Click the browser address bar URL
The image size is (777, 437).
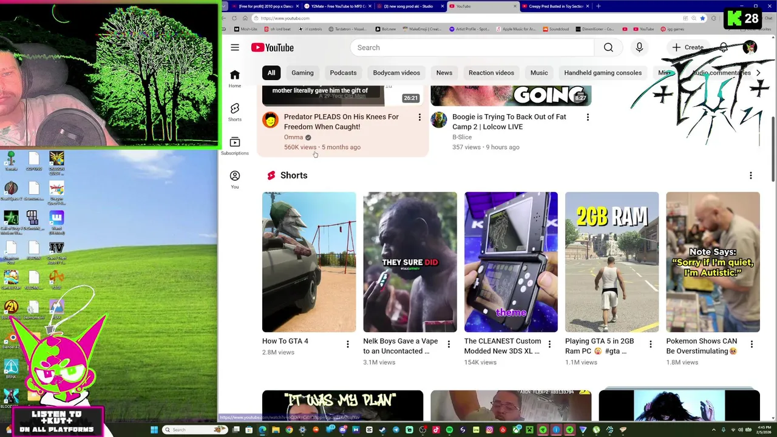[x=285, y=18]
